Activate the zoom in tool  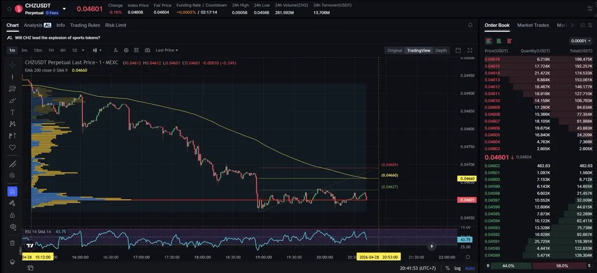tap(12, 175)
